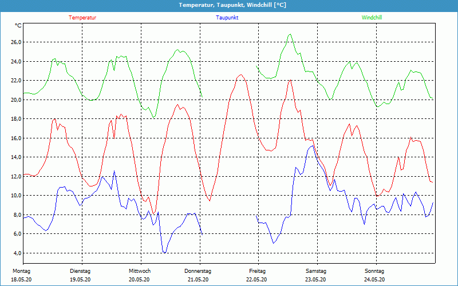Click the 4,0 y-axis value
The height and width of the screenshot is (286, 458).
17,253
